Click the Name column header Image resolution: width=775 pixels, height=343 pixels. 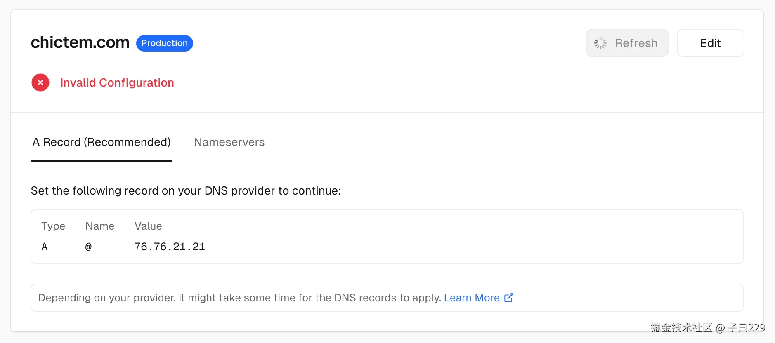(100, 226)
